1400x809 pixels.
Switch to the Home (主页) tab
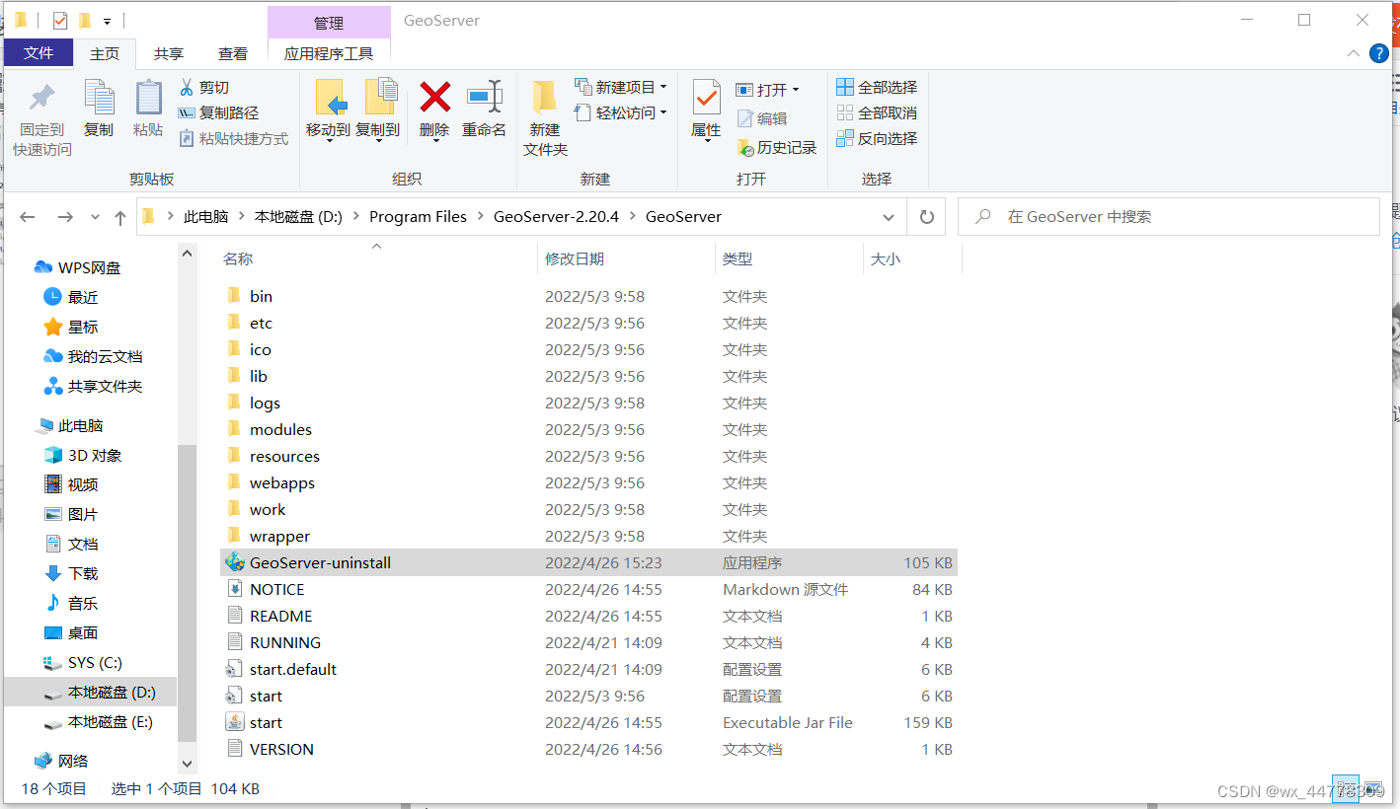pos(105,54)
